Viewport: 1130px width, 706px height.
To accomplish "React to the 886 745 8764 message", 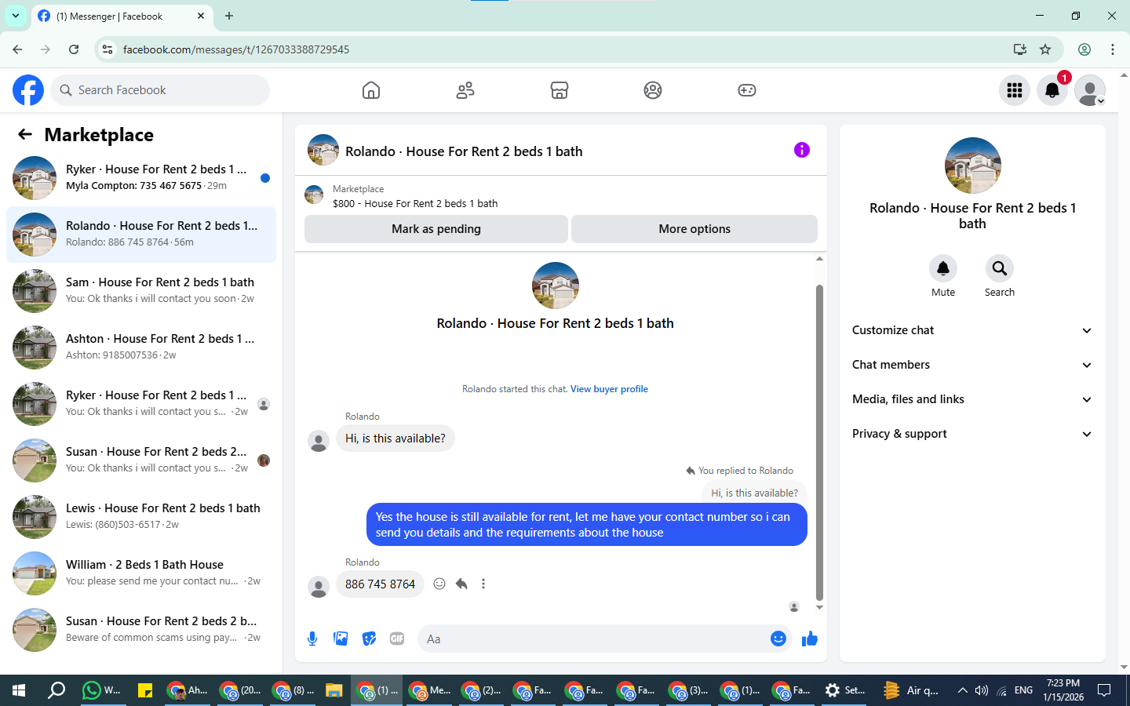I will coord(439,584).
